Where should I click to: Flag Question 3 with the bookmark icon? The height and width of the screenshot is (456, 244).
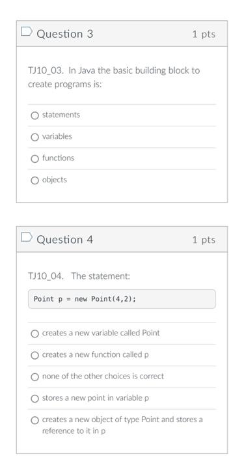(x=26, y=32)
